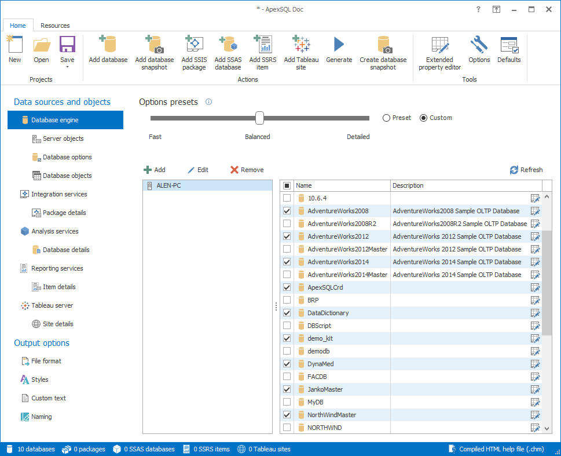Screen dimensions: 561x456
Task: Add a Tableau site
Action: (x=301, y=53)
